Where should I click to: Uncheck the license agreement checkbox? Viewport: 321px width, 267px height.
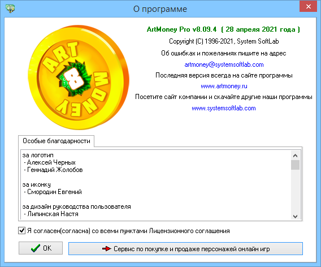tap(21, 231)
